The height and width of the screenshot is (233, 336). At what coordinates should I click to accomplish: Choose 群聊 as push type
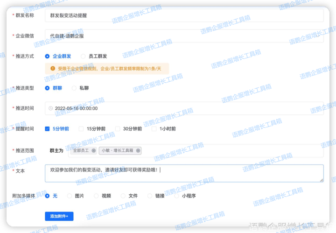tap(48, 88)
